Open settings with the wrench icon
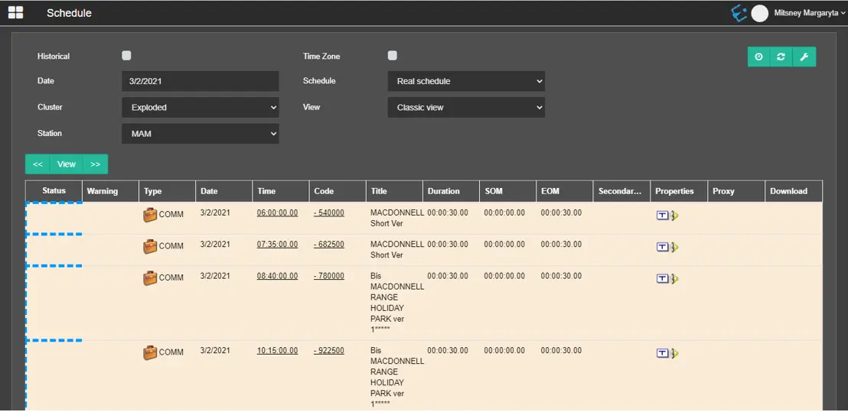The height and width of the screenshot is (412, 848). pyautogui.click(x=804, y=57)
